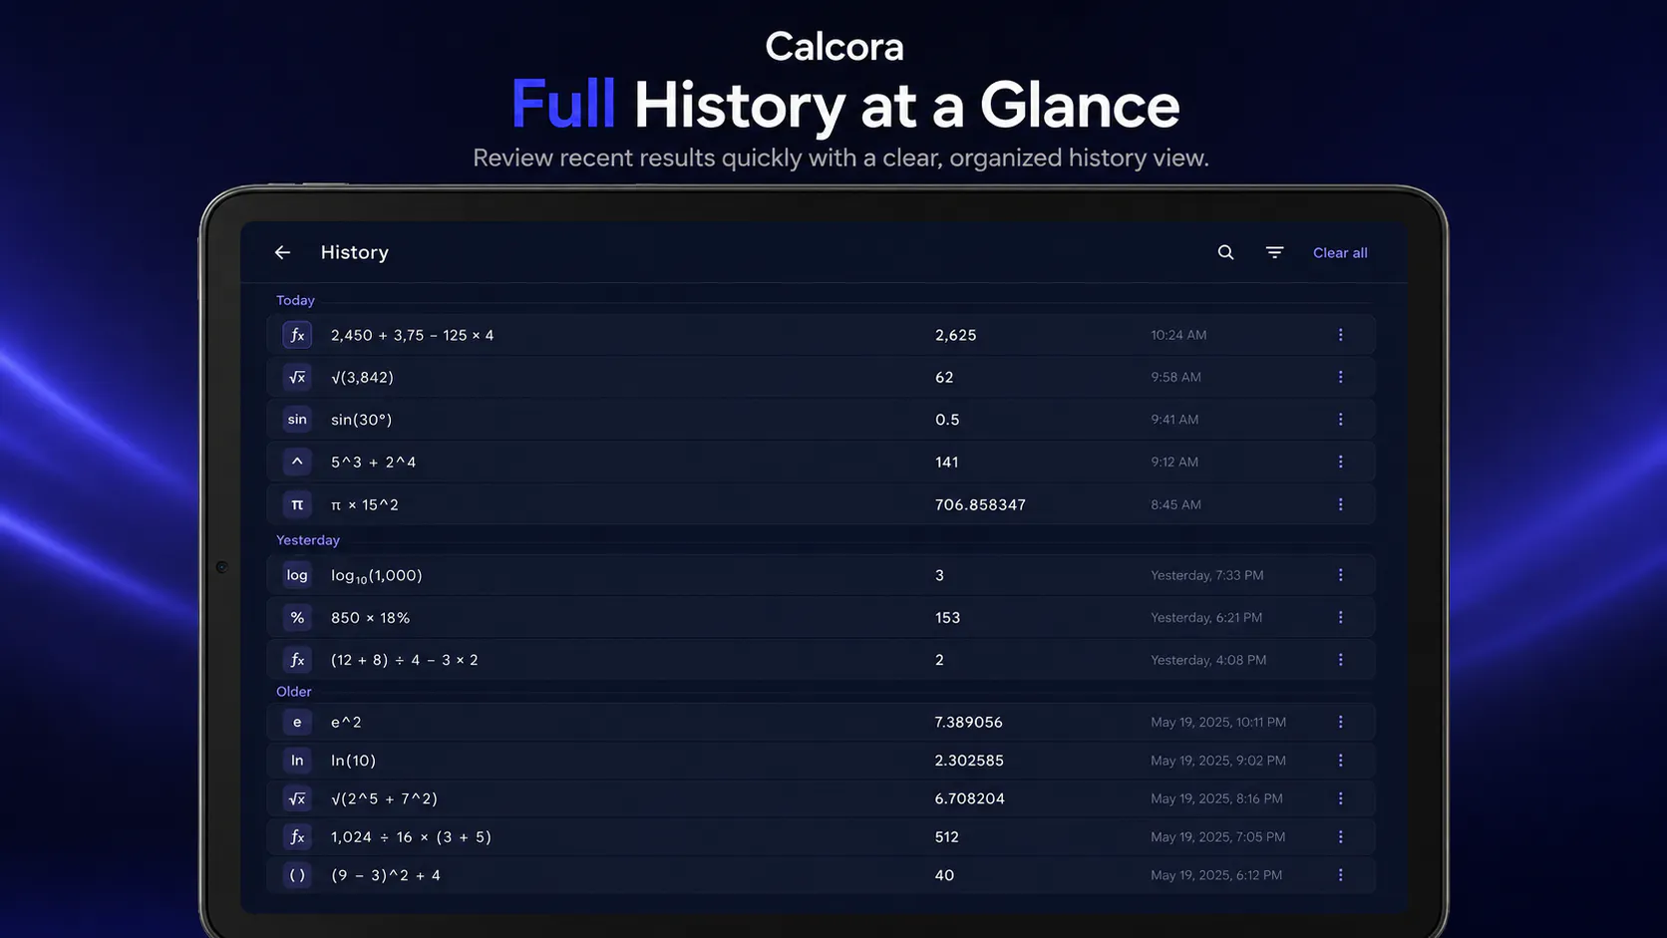The height and width of the screenshot is (938, 1667).
Task: Click the result 62
Action: click(944, 377)
